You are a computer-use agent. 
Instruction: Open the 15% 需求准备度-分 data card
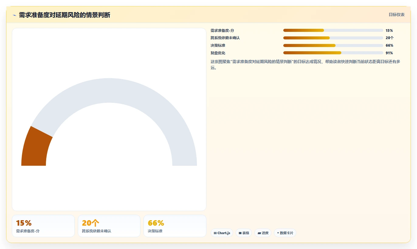pos(43,226)
